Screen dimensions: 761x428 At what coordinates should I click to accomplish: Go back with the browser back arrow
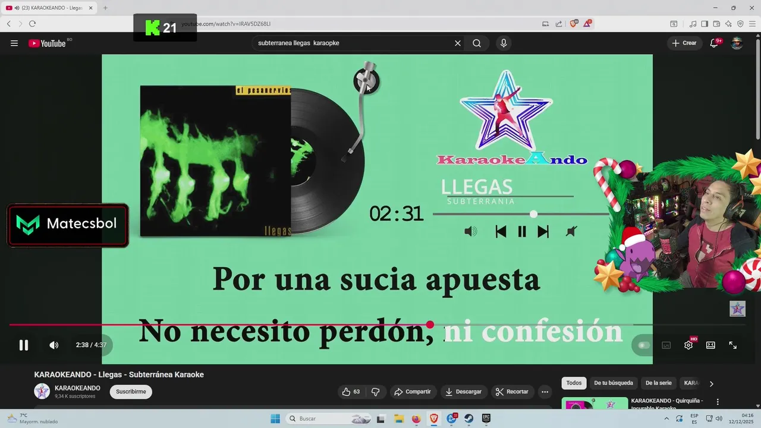pos(9,24)
